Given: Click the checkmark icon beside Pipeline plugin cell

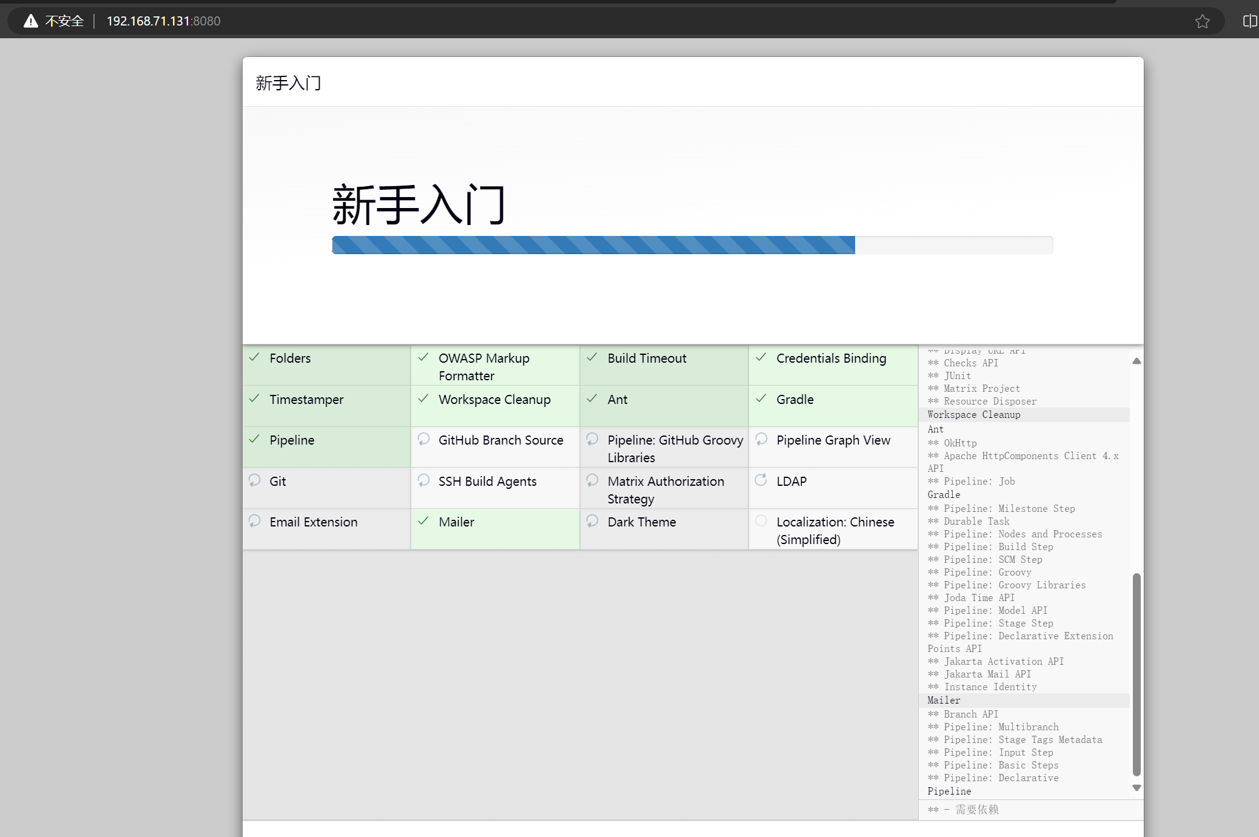Looking at the screenshot, I should (255, 439).
